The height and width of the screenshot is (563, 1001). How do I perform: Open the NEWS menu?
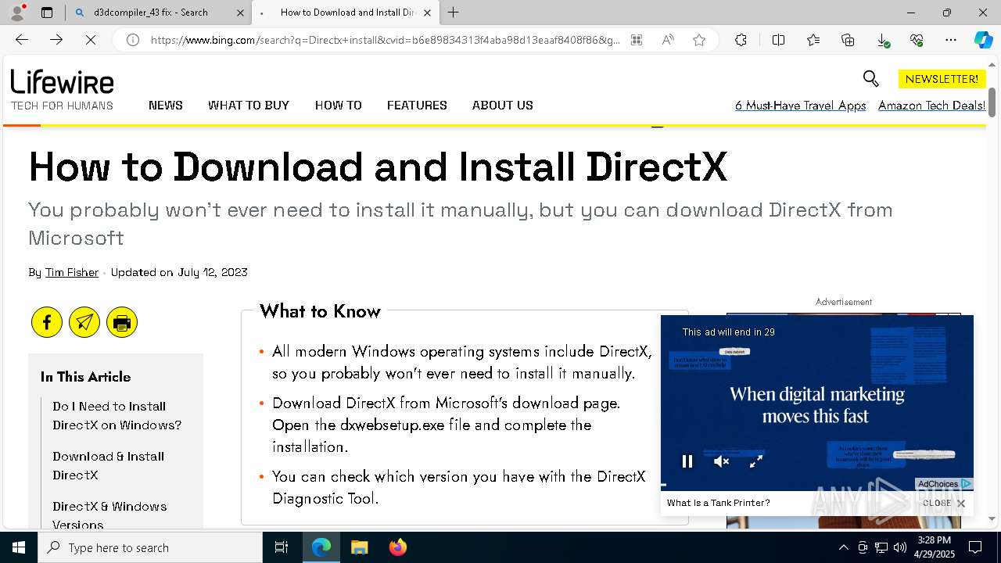(x=166, y=106)
